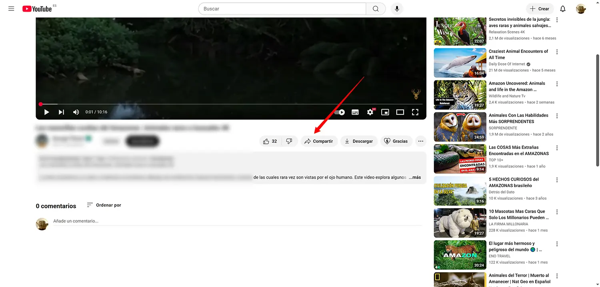Screen dimensions: 600x287
Task: Open the Ordenar por comment sorting menu
Action: (x=104, y=205)
